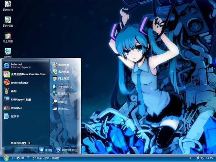The width and height of the screenshot is (216, 162).
Task: Open 我的文档 in Start menu right pane
Action: tap(63, 64)
